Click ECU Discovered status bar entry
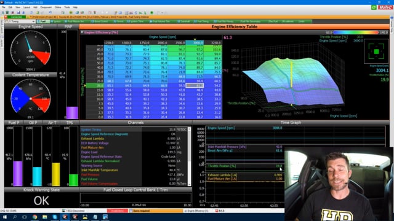 pos(74,211)
